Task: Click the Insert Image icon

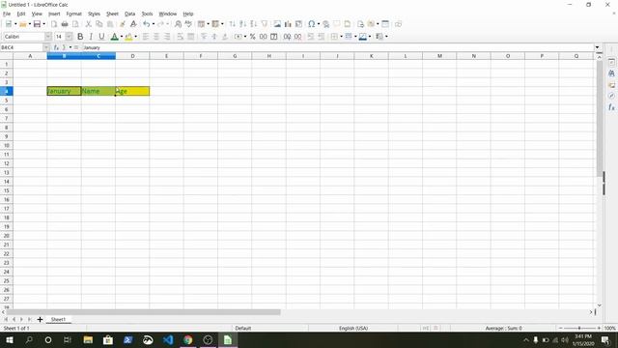Action: tap(277, 24)
